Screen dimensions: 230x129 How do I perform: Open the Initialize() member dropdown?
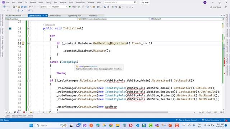pos(186,19)
